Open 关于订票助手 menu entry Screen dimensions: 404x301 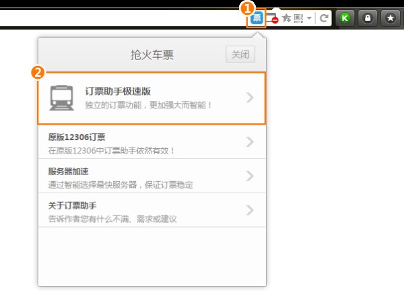pyautogui.click(x=151, y=210)
